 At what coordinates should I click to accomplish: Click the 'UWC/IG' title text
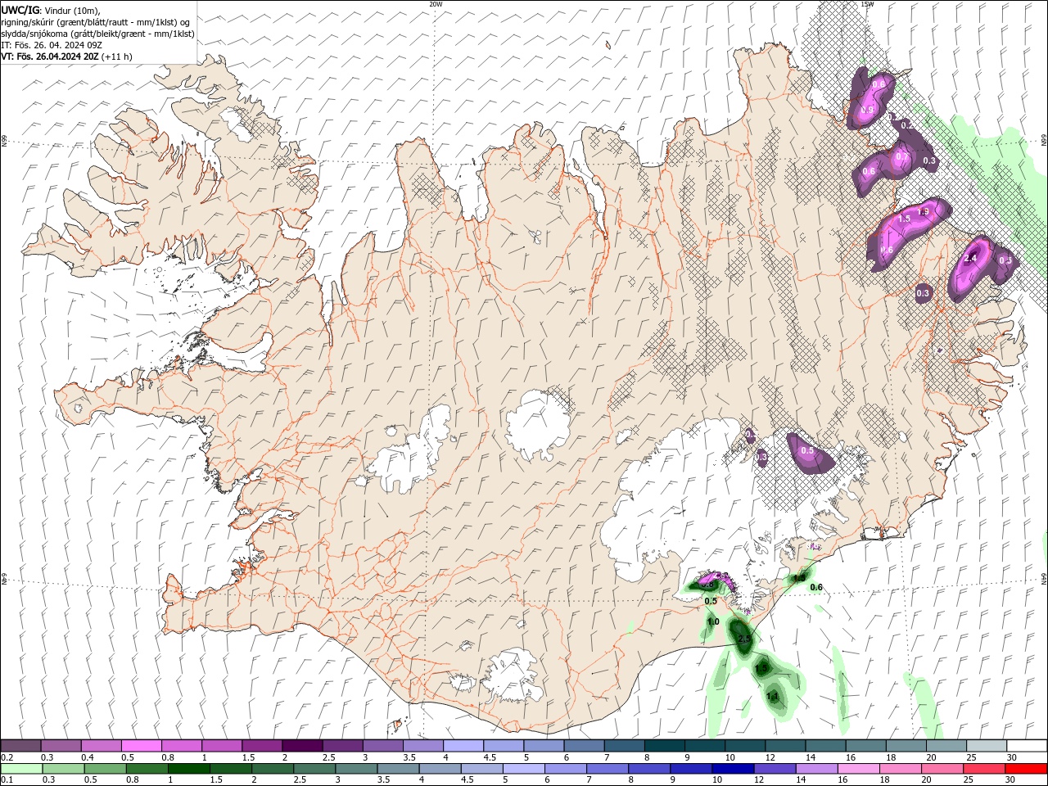(20, 10)
